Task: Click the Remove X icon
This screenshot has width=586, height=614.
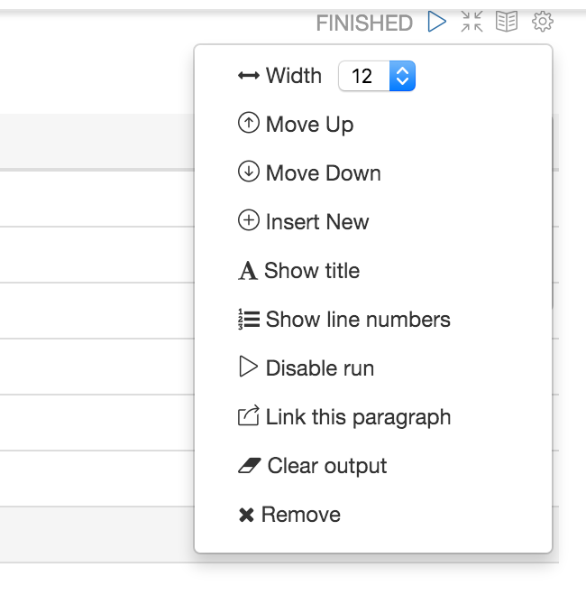Action: (246, 516)
